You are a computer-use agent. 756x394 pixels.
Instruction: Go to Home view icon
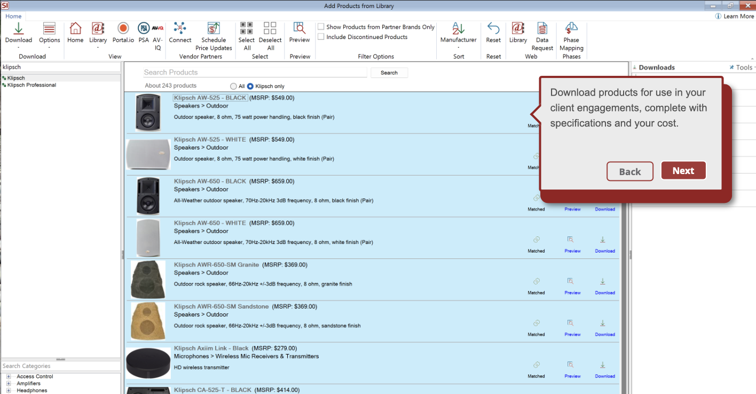pos(75,29)
